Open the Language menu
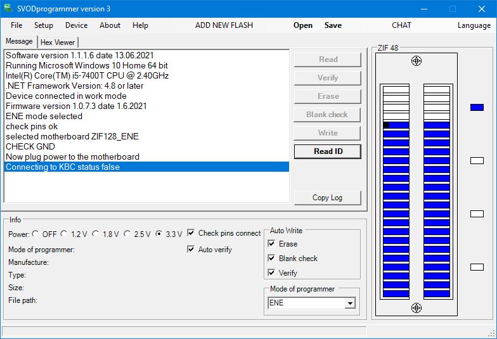This screenshot has width=497, height=339. coord(474,25)
